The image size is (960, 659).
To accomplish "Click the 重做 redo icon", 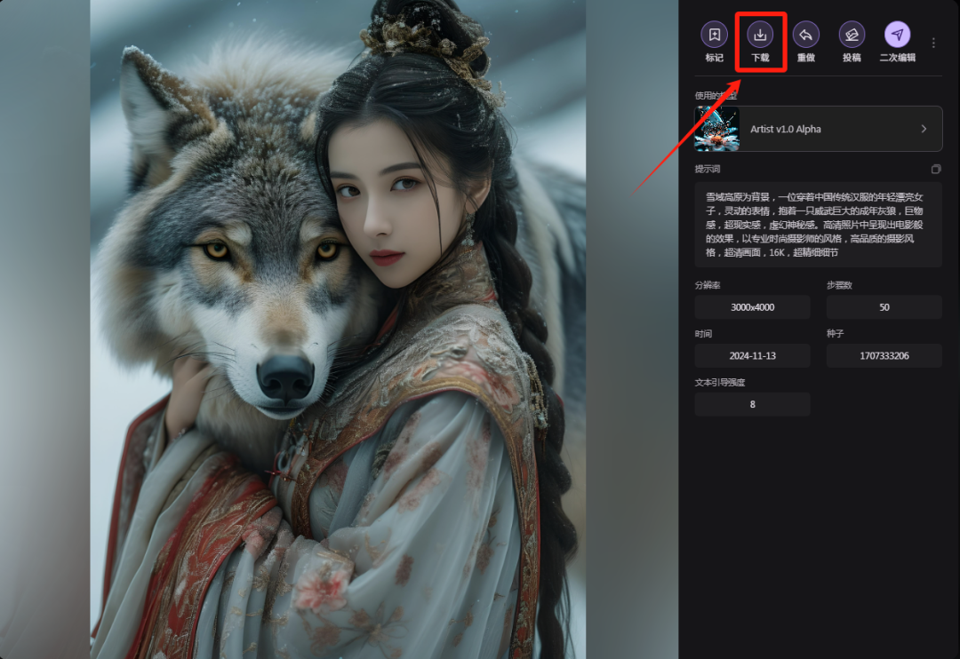I will pos(806,36).
